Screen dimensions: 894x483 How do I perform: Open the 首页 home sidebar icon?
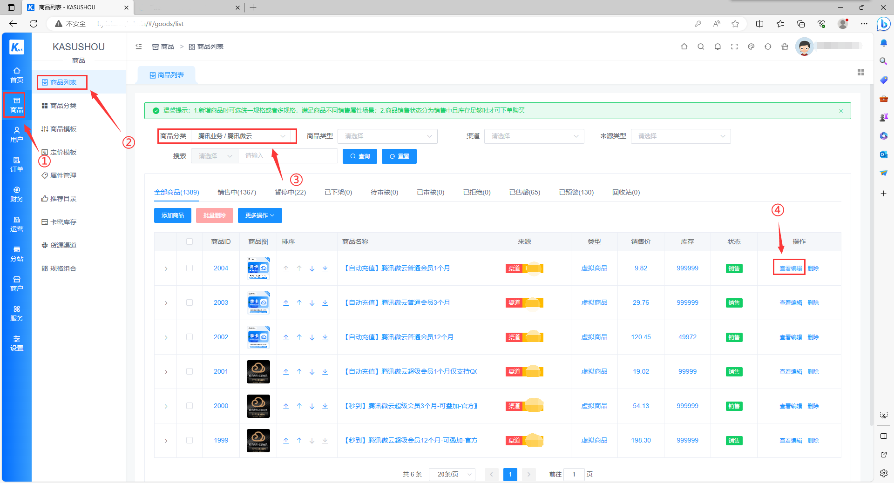coord(17,75)
